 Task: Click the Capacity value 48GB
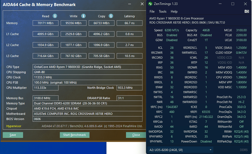click(x=206, y=30)
